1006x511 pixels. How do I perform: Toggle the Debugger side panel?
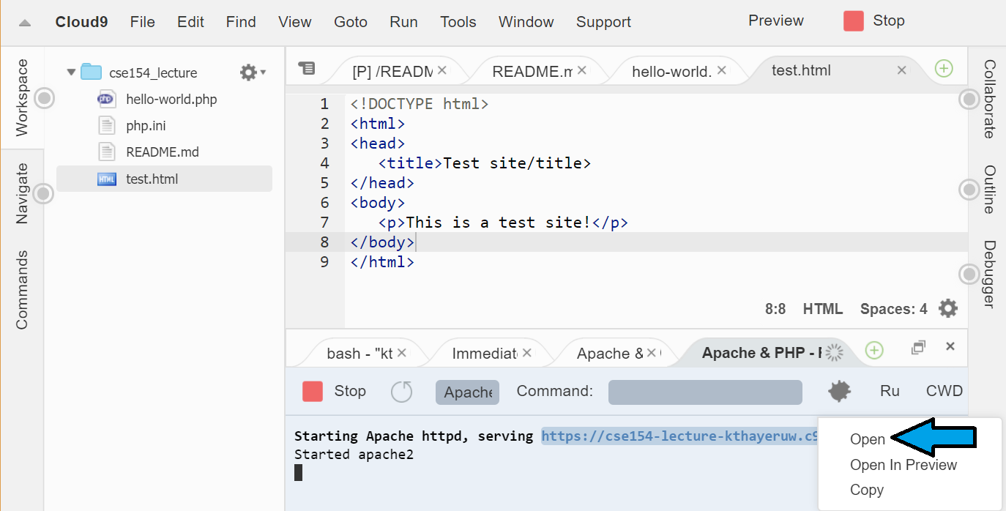988,274
